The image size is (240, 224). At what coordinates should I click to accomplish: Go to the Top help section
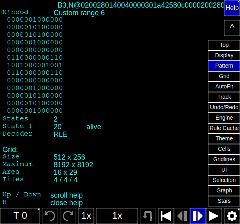pyautogui.click(x=224, y=45)
